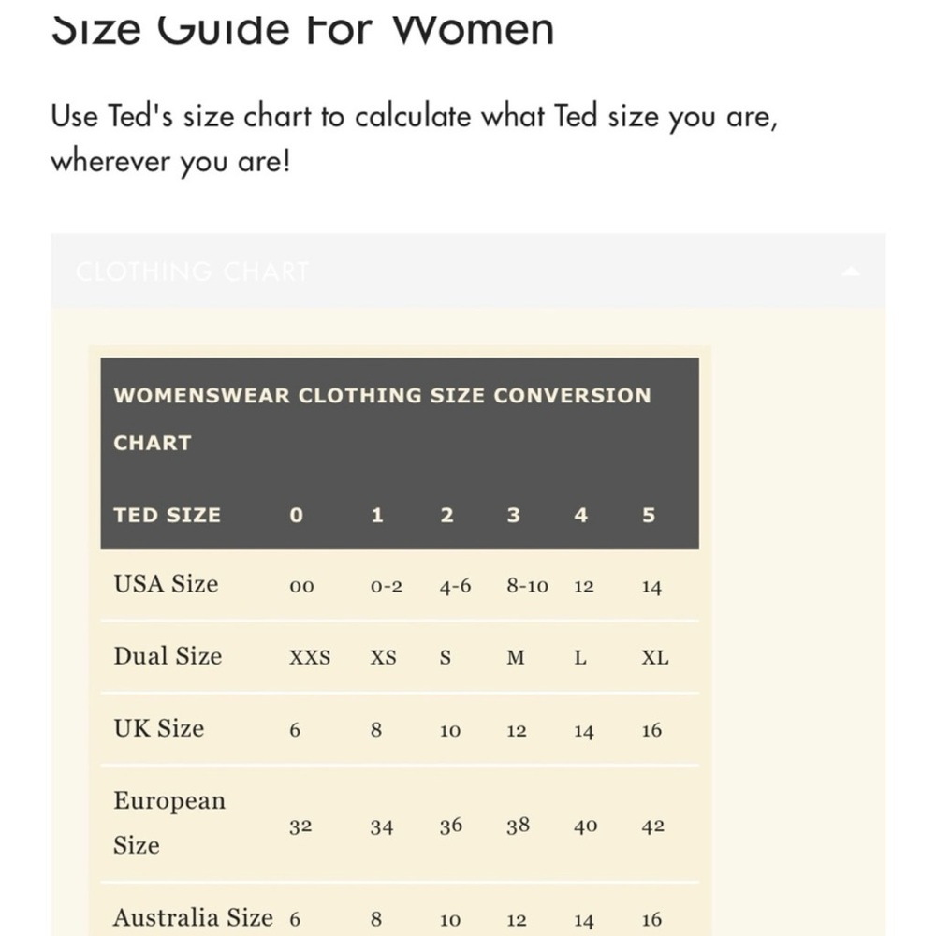Image resolution: width=936 pixels, height=936 pixels.
Task: Click the XXS dual size cell
Action: (310, 657)
